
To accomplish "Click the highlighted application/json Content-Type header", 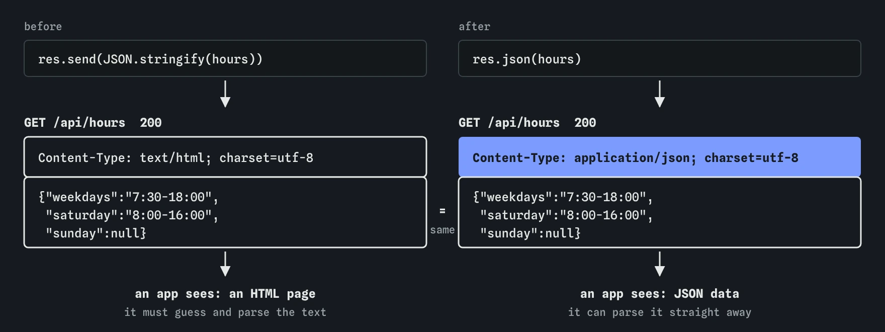I will pos(660,157).
